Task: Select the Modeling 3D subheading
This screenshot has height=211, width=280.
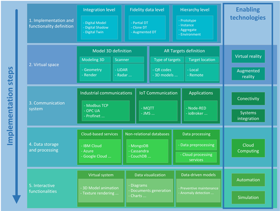Action: point(95,60)
